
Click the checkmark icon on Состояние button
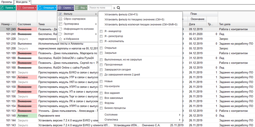click(19, 8)
